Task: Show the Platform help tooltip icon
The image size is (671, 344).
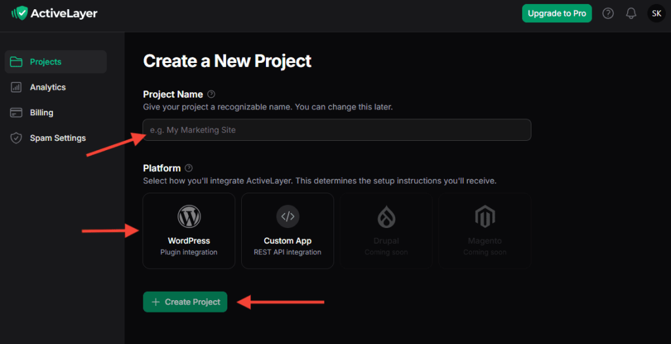Action: pyautogui.click(x=189, y=168)
